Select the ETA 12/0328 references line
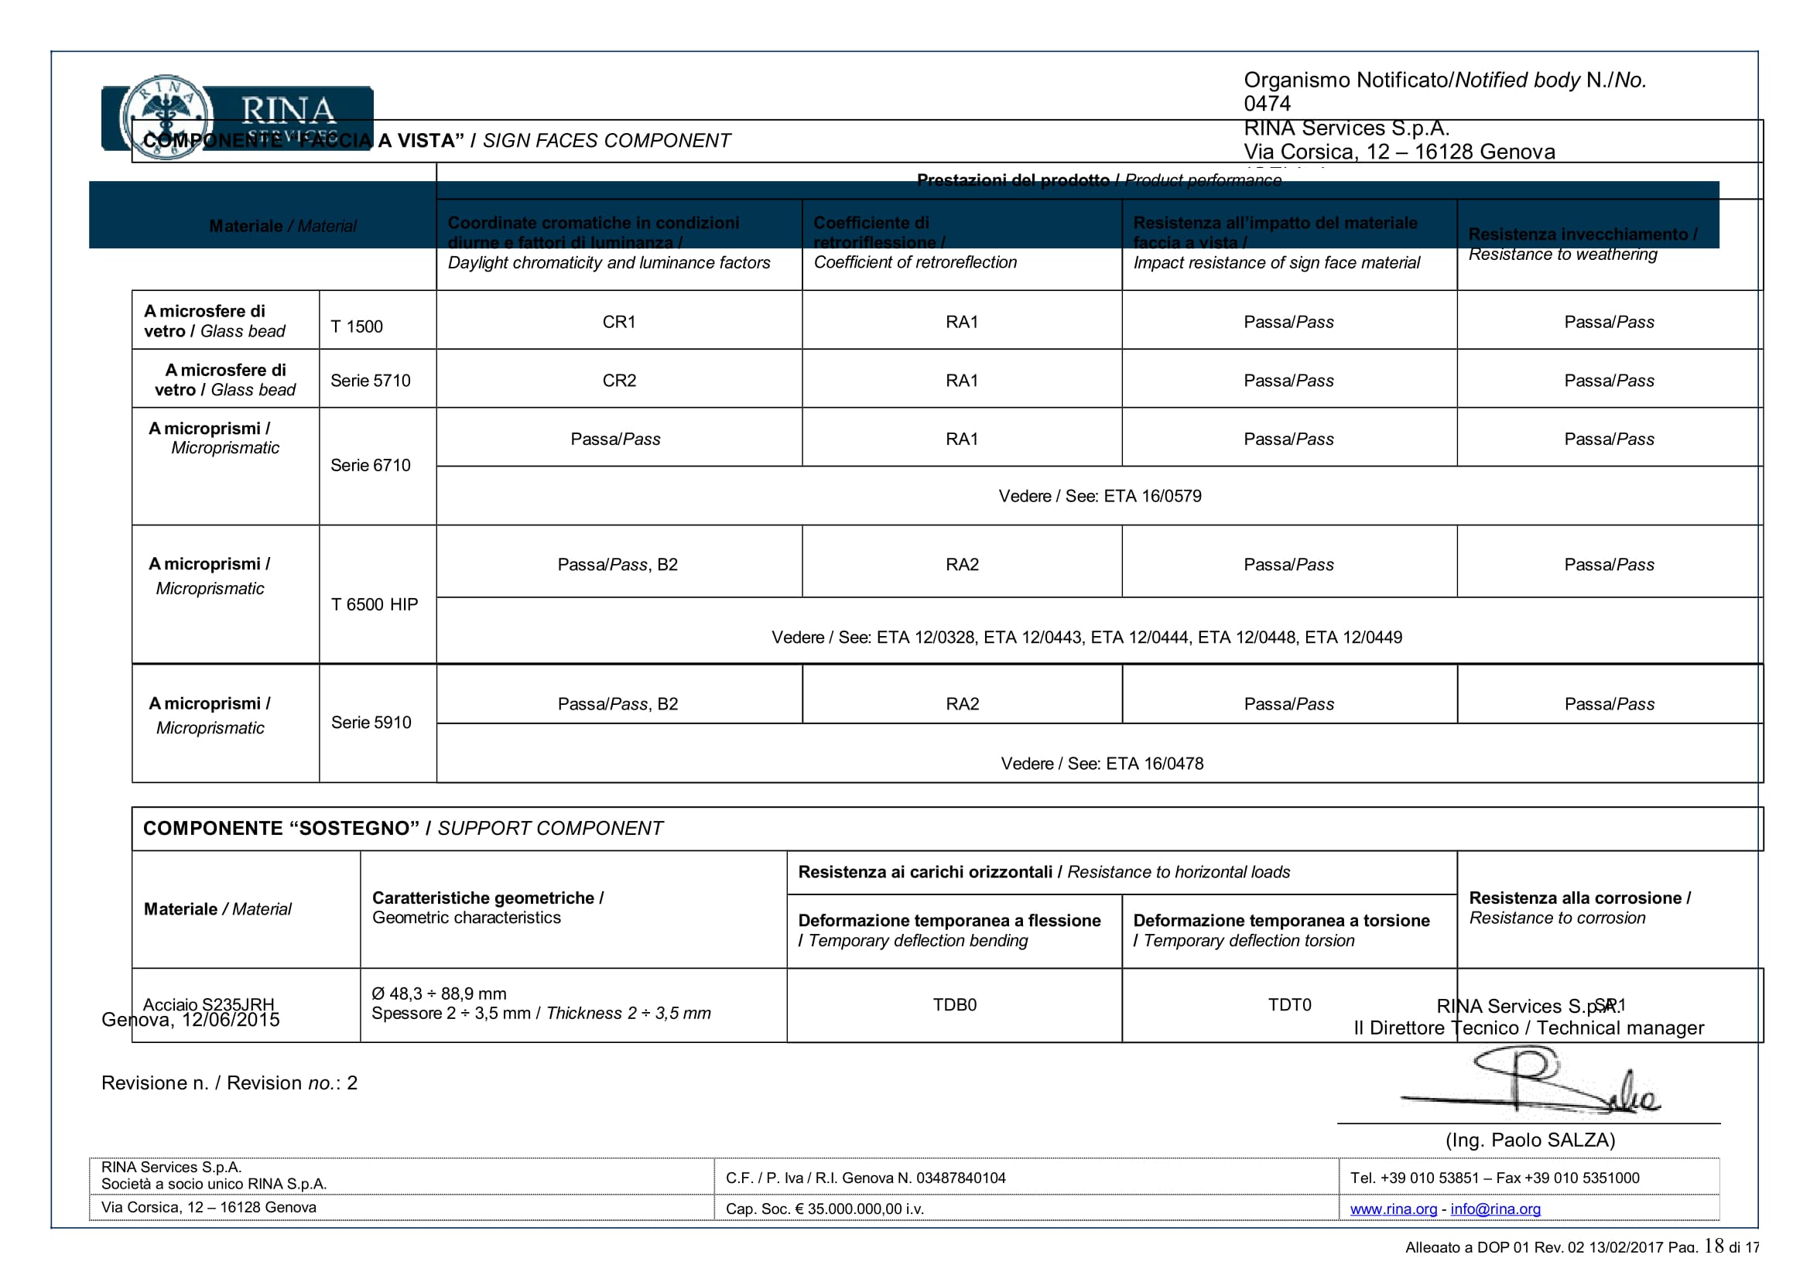The width and height of the screenshot is (1810, 1279). click(x=1086, y=637)
